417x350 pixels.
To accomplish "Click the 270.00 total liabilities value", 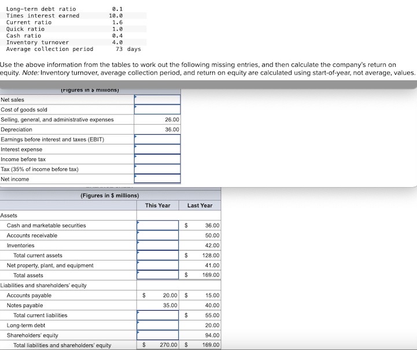I will [168, 345].
